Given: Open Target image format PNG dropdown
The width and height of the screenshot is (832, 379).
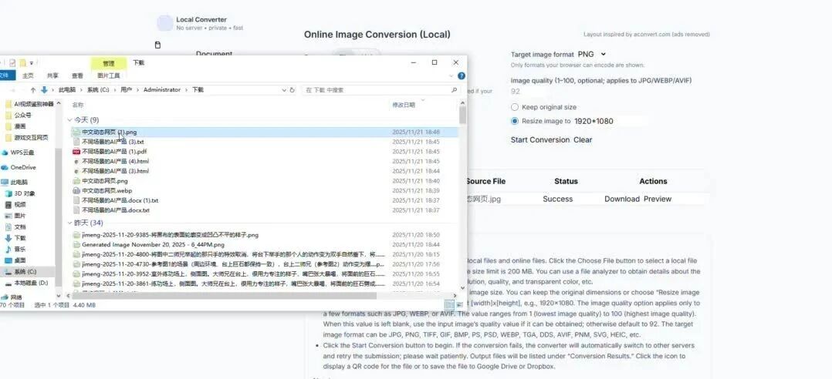Looking at the screenshot, I should click(x=592, y=55).
